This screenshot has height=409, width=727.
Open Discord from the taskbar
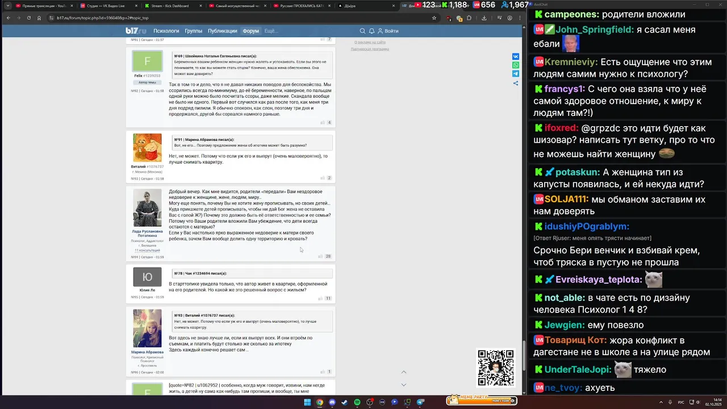pyautogui.click(x=332, y=402)
